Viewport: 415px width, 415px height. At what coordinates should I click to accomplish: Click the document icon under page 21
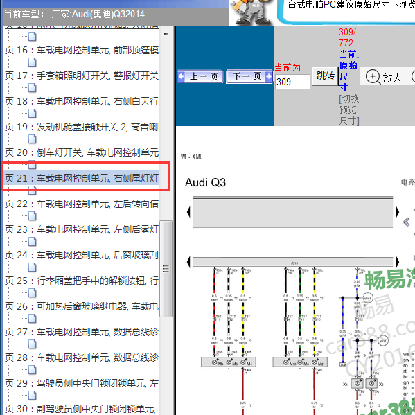33,191
